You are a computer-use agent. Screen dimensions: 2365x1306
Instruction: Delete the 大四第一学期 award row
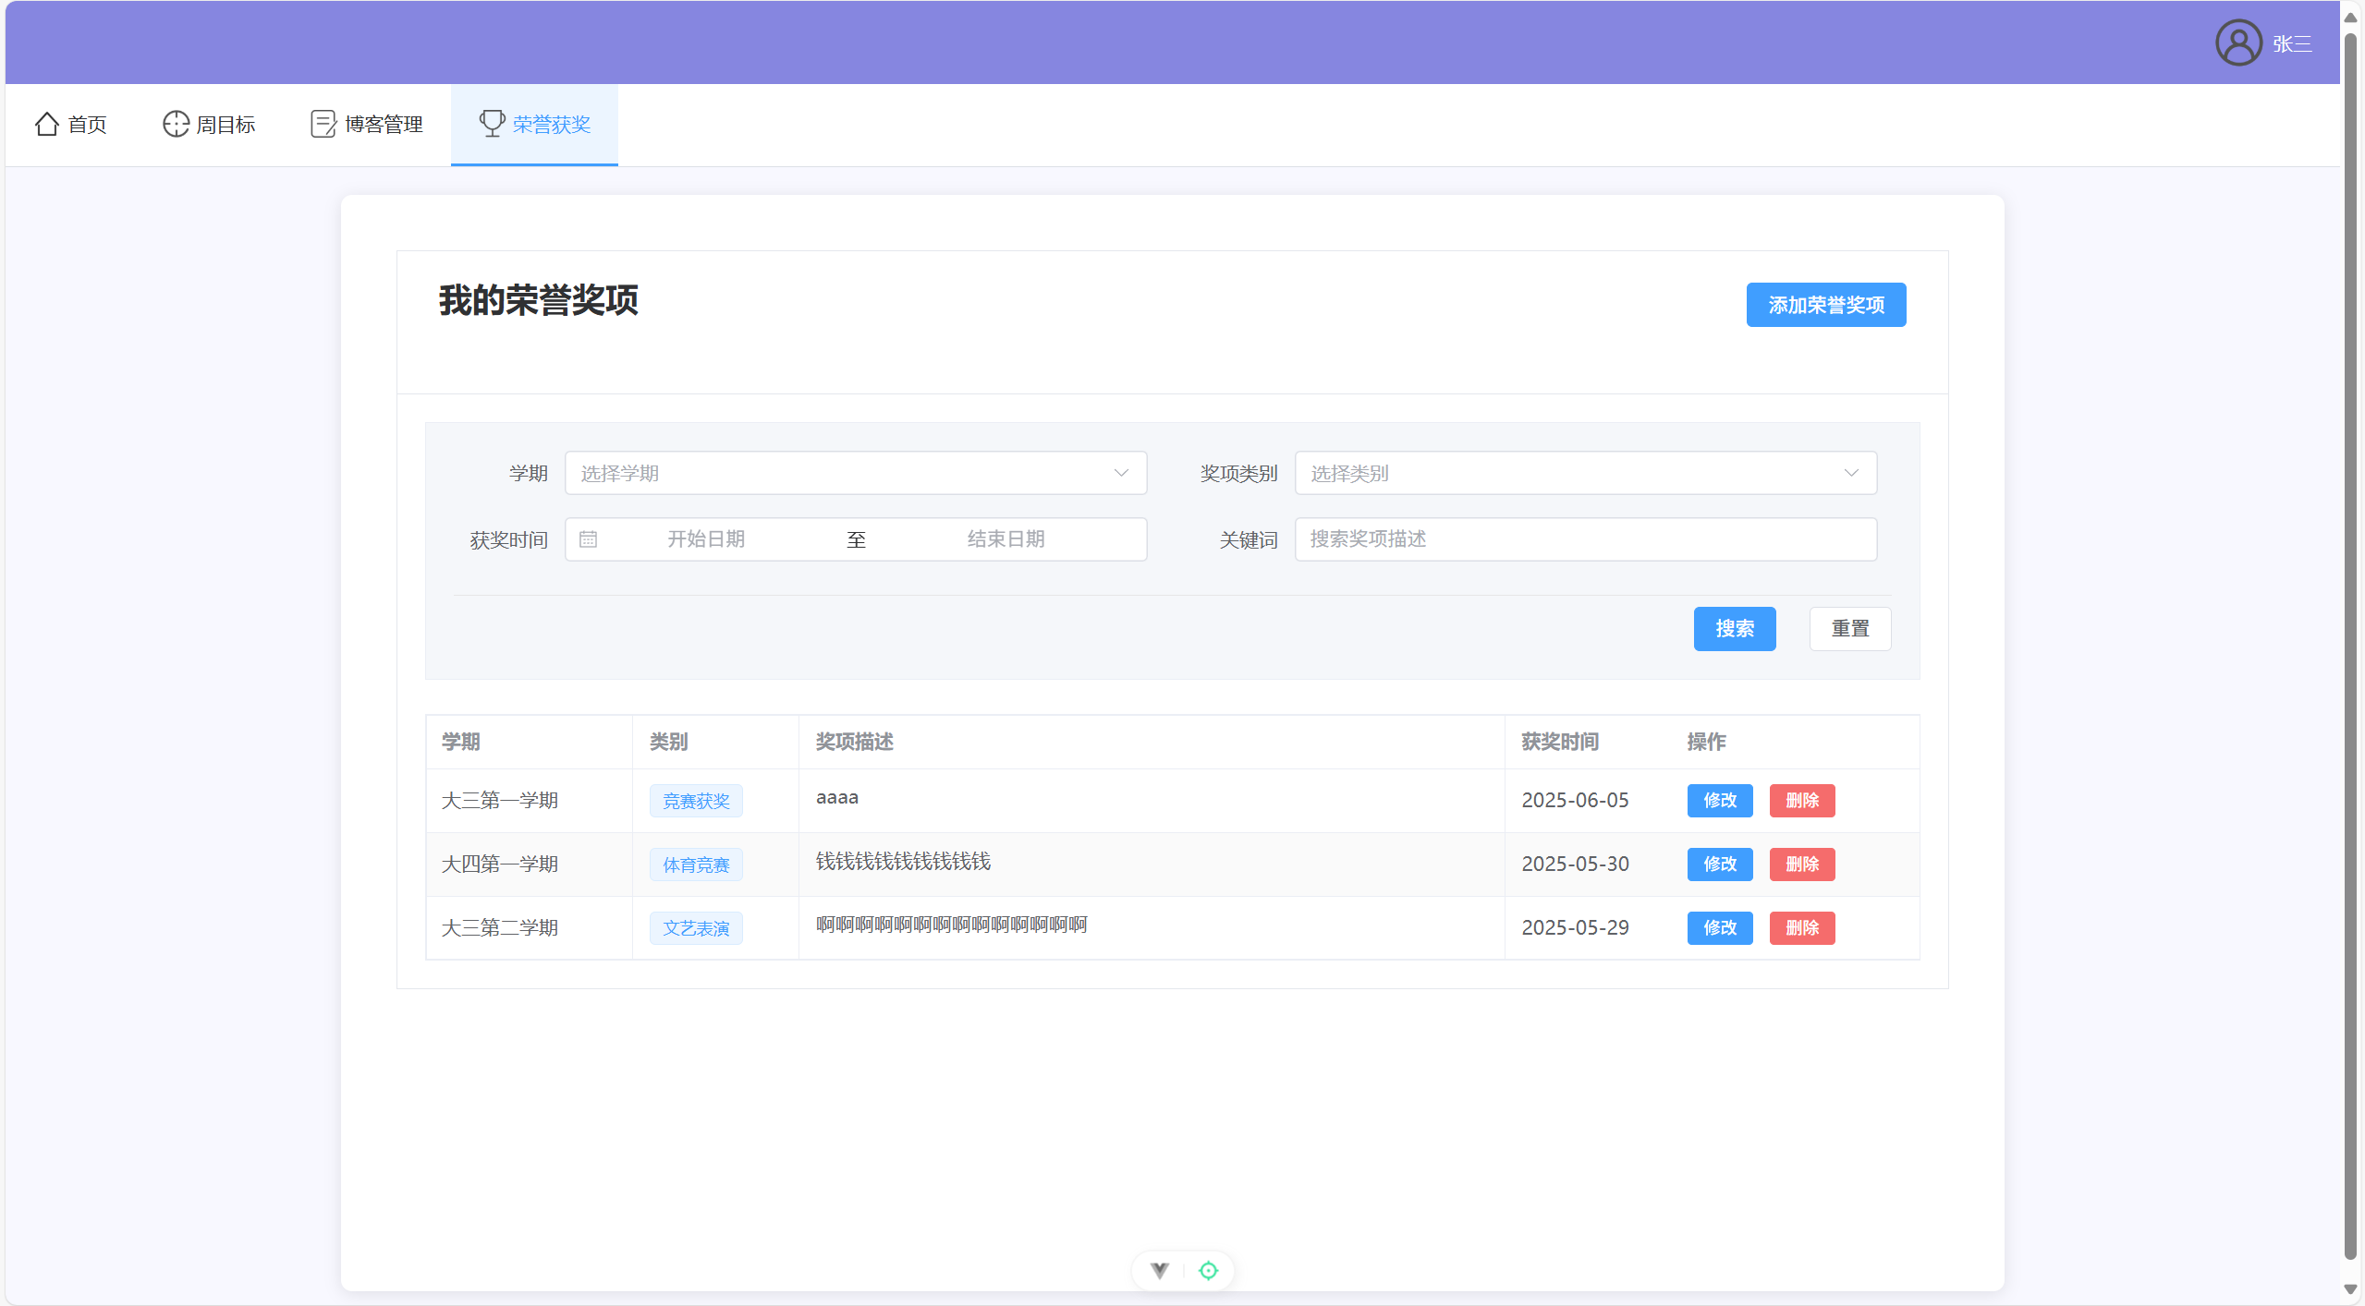click(1801, 865)
